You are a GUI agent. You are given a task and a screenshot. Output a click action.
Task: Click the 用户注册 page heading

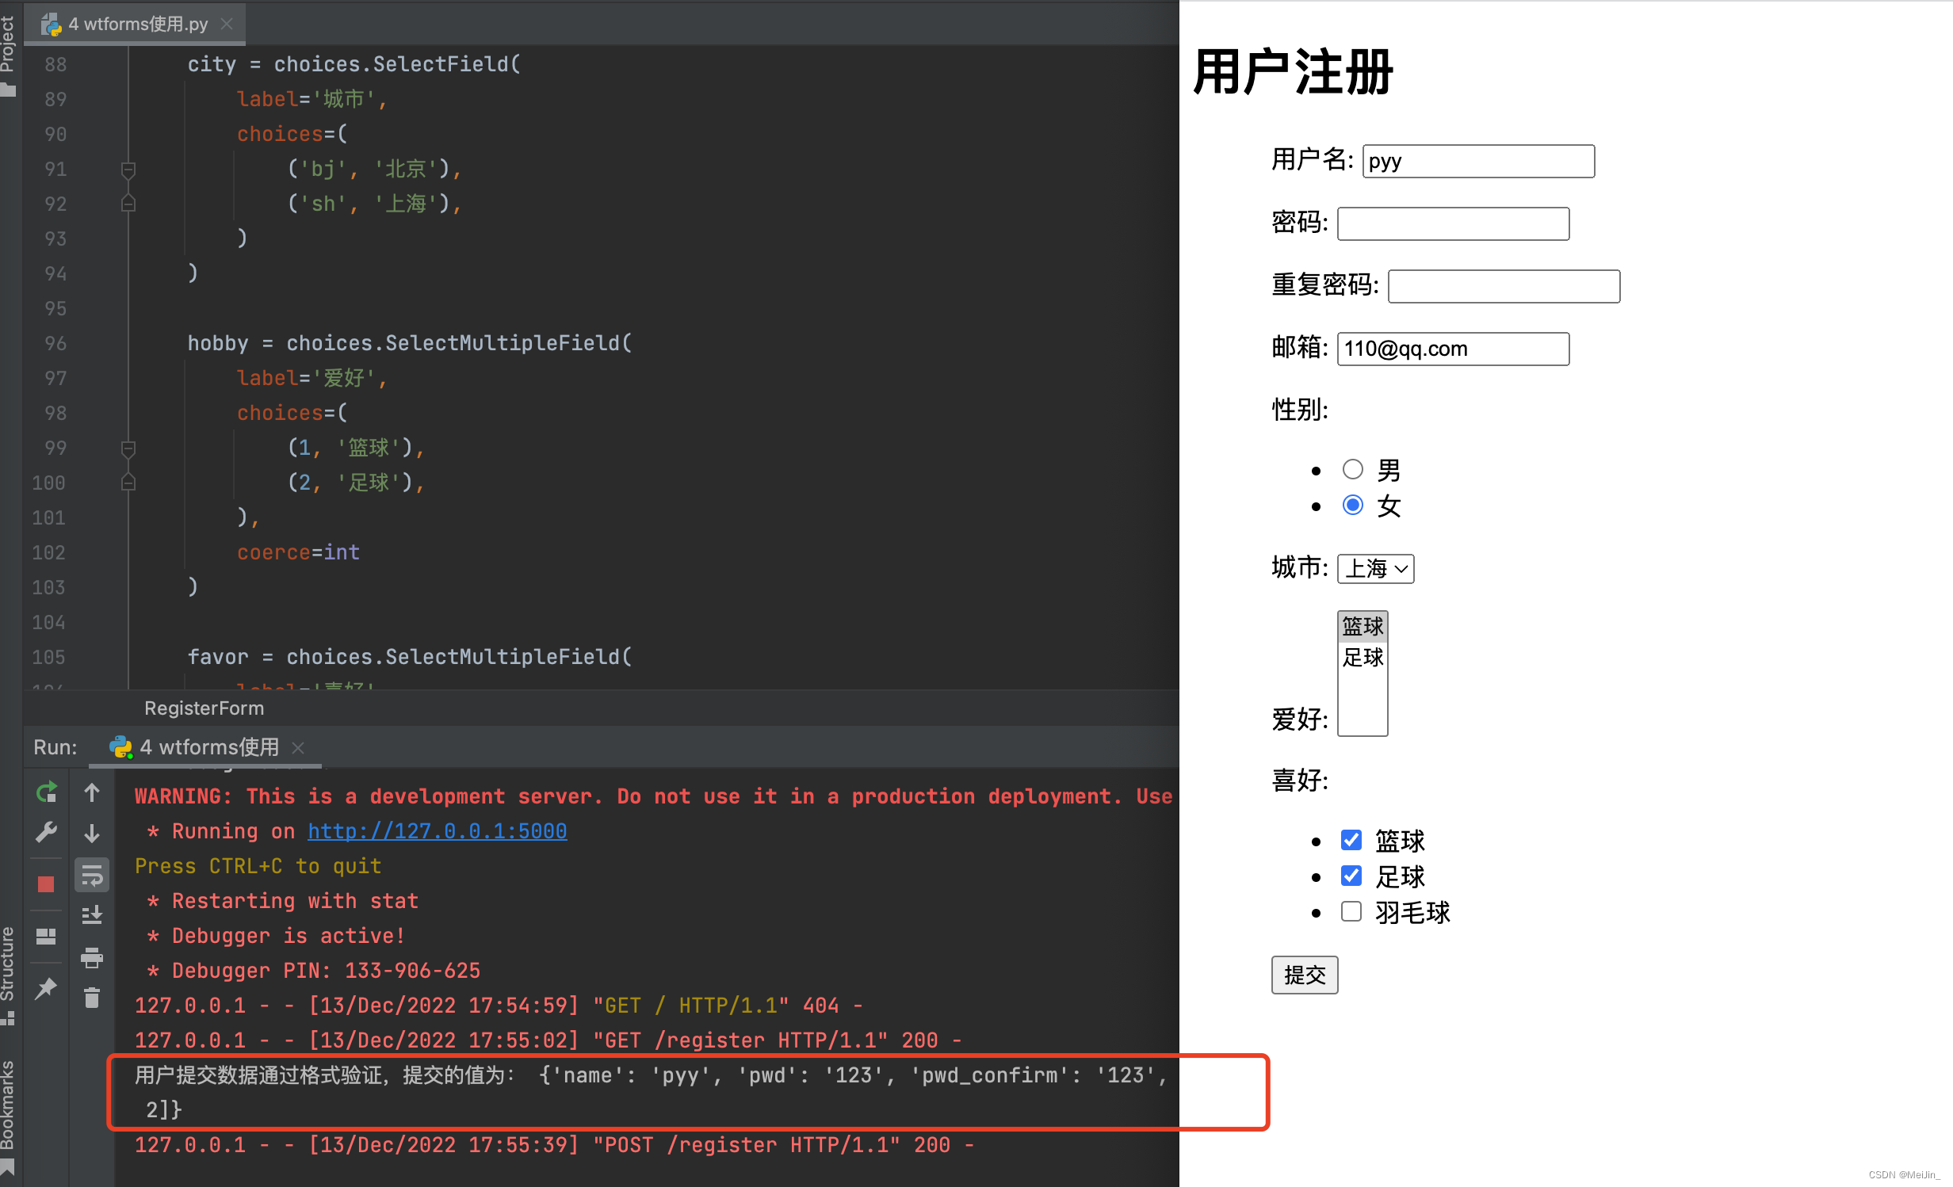1293,72
